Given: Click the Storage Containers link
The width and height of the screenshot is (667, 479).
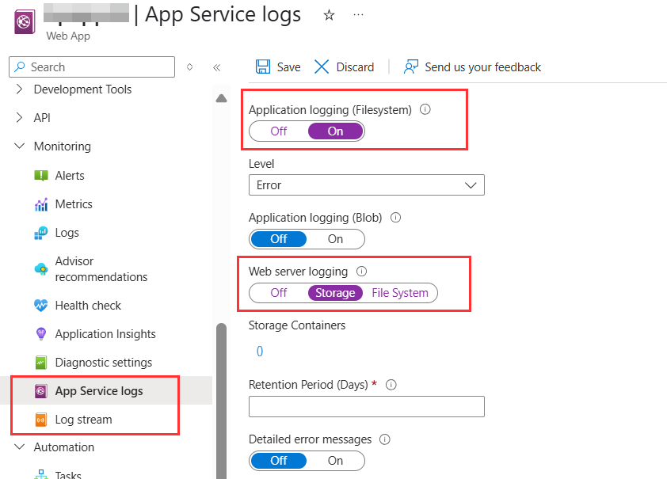Looking at the screenshot, I should pos(260,351).
